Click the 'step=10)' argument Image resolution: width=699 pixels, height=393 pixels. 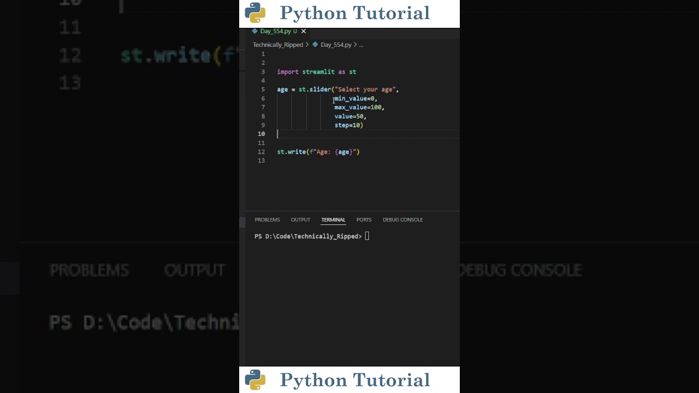point(349,125)
